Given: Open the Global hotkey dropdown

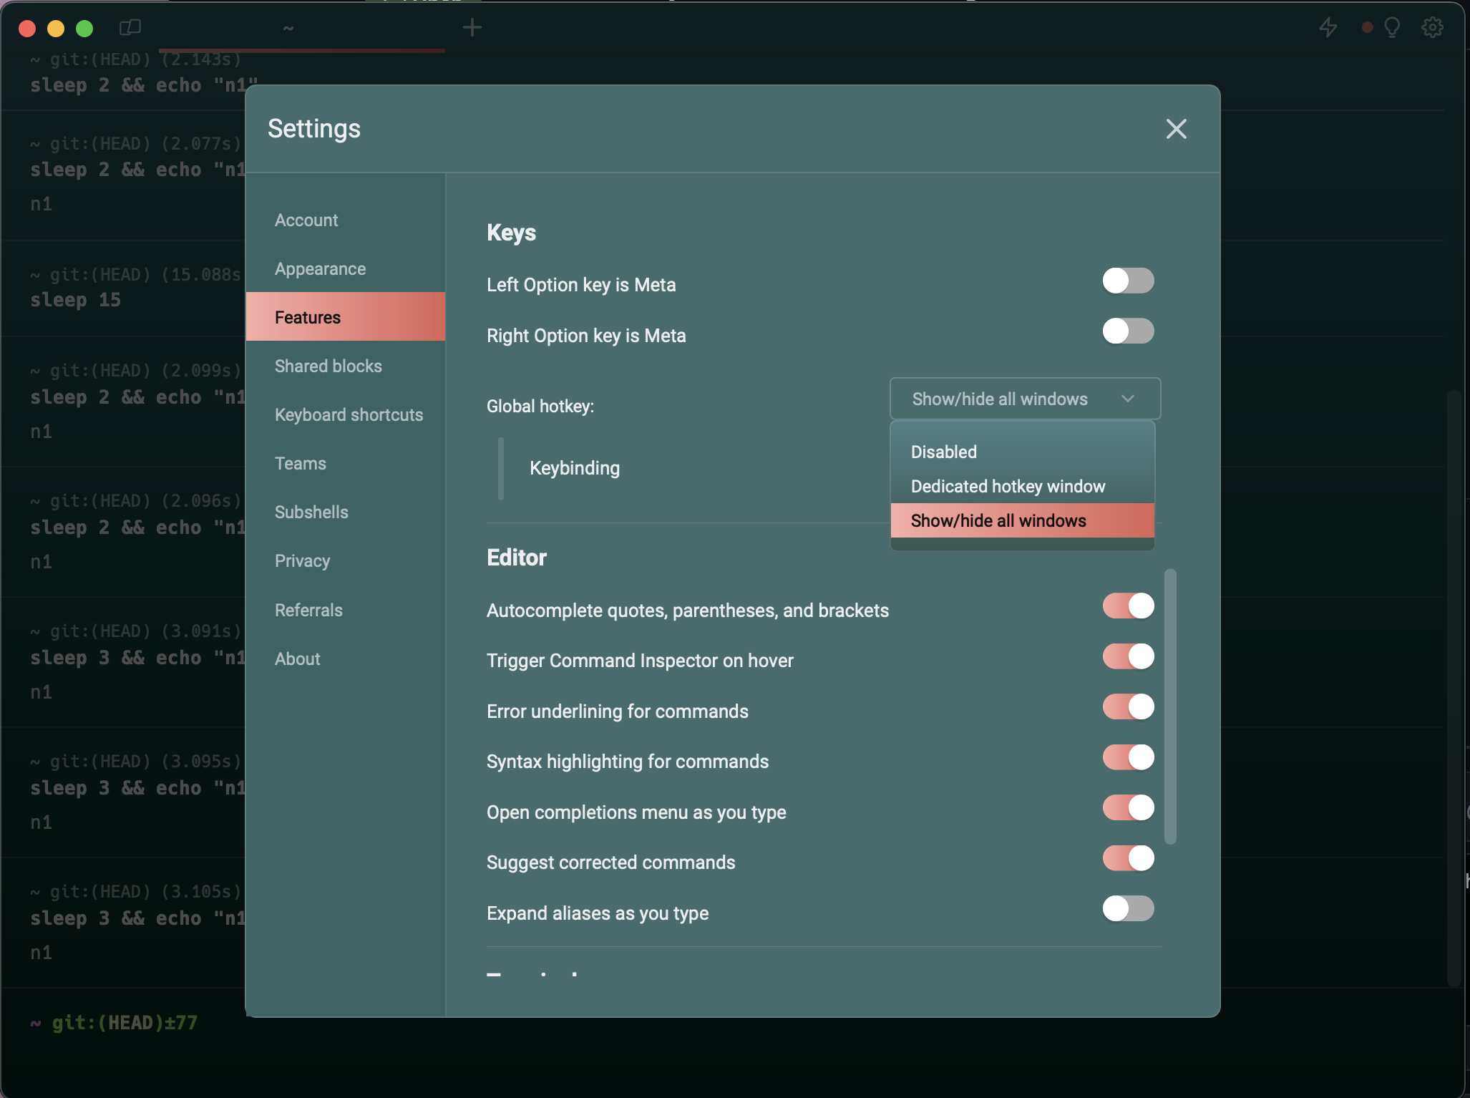Looking at the screenshot, I should point(1023,399).
